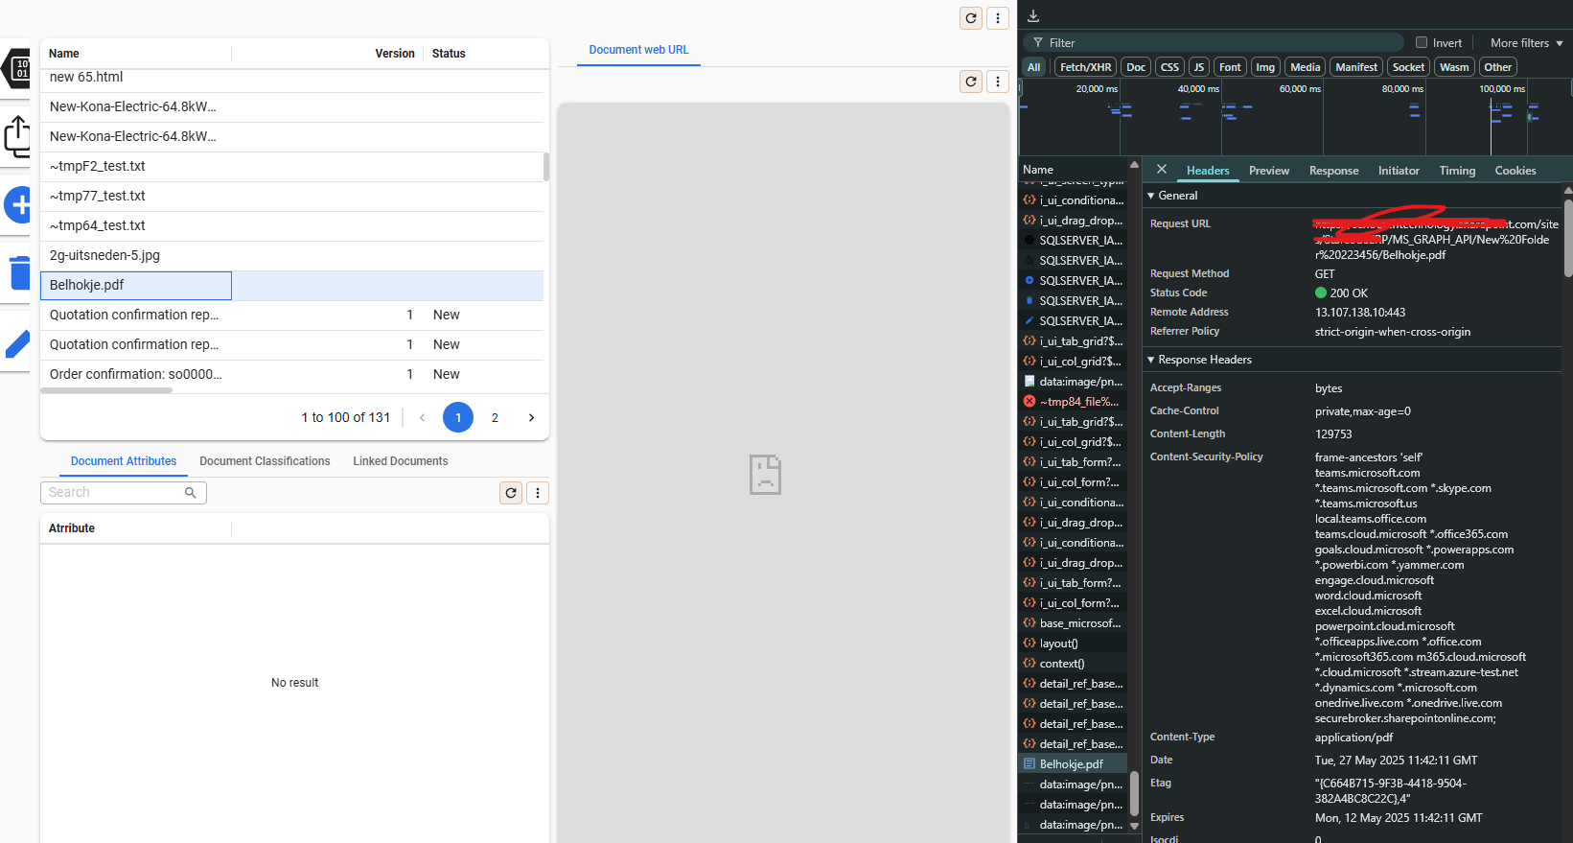This screenshot has height=843, width=1573.
Task: Open the Document Attributes more-options menu
Action: [x=538, y=493]
